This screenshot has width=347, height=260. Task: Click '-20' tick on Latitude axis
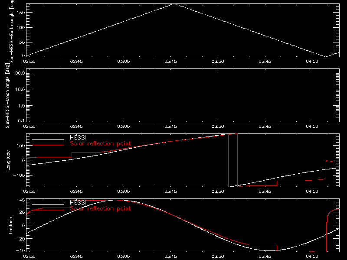coord(20,239)
